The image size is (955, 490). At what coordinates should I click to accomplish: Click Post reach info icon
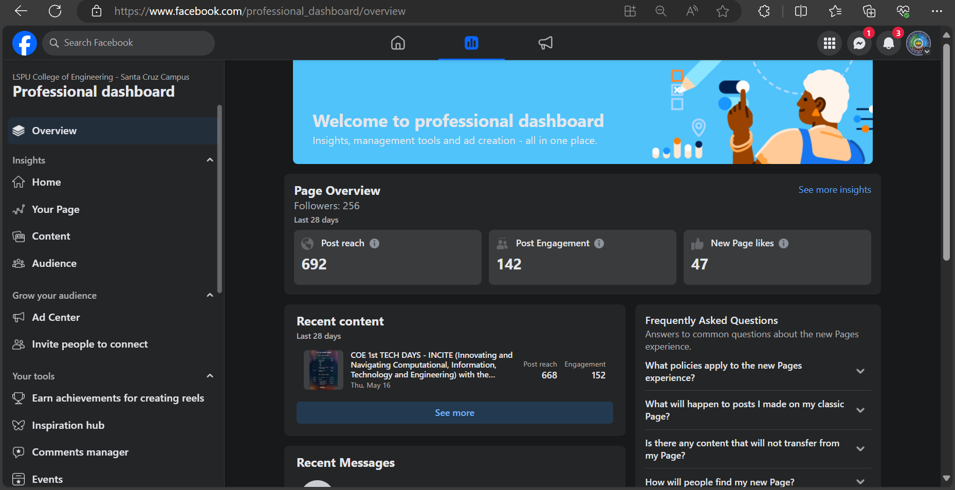click(375, 244)
